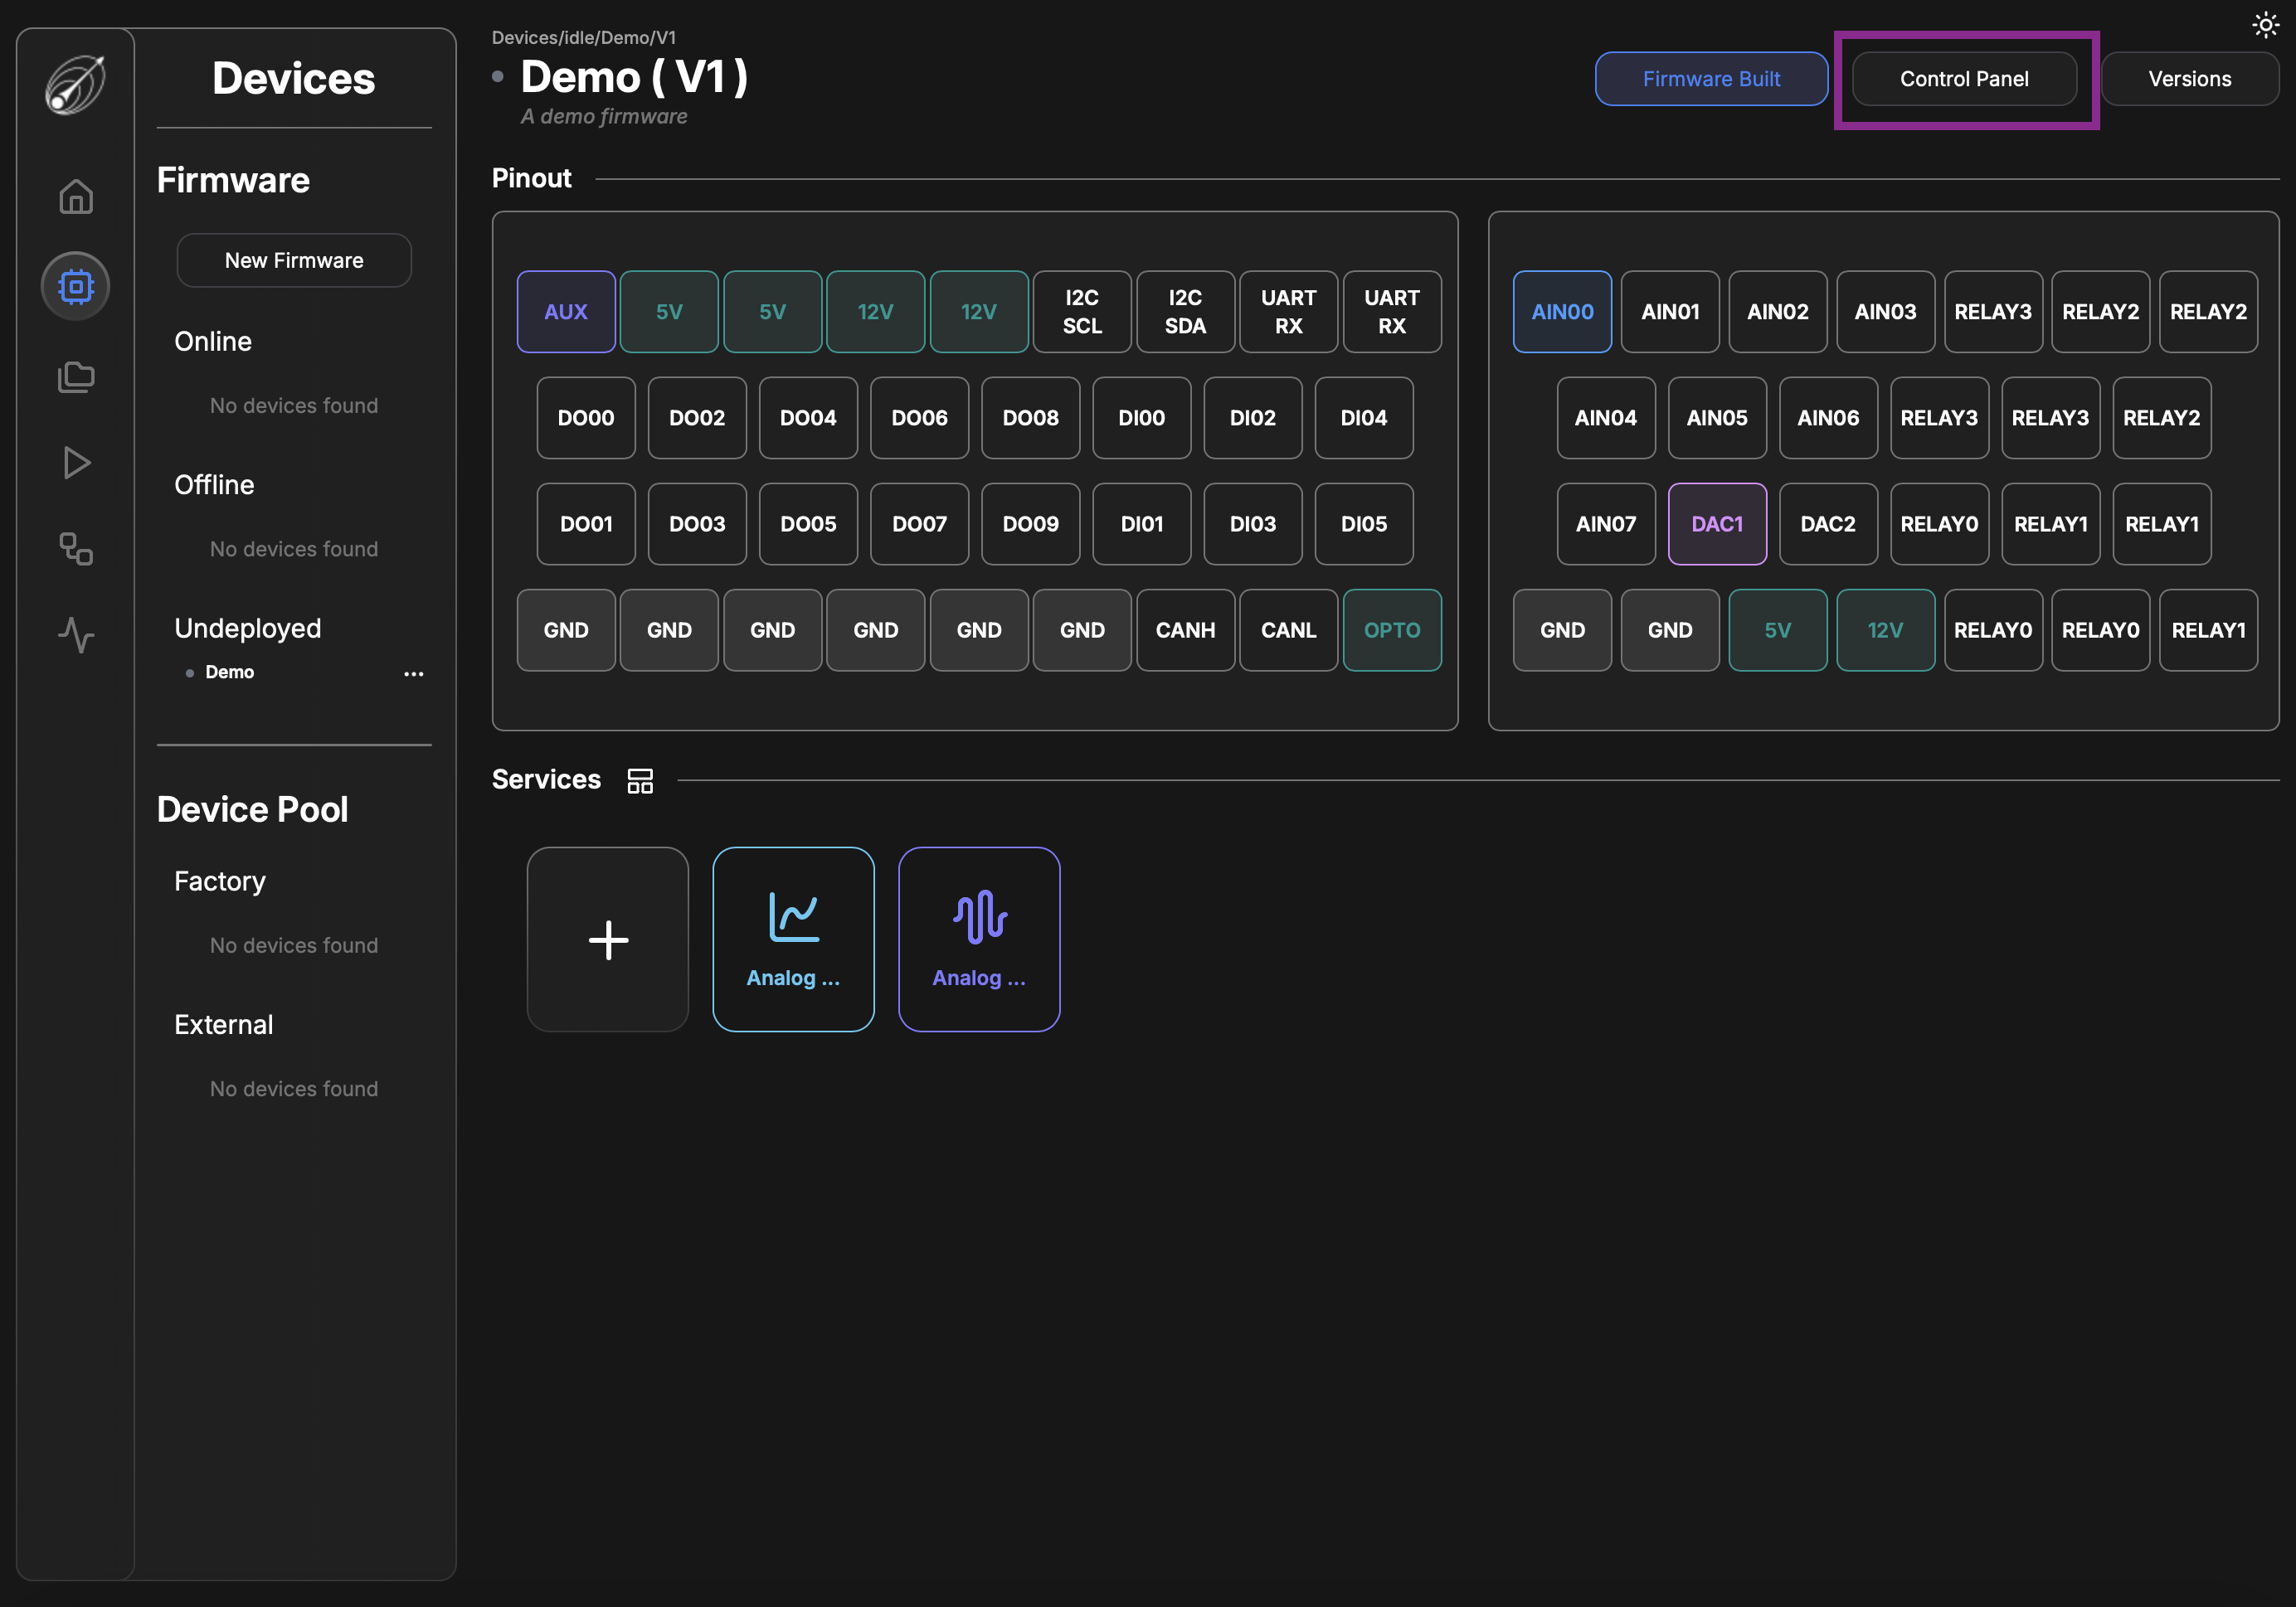Open the Versions dropdown button
This screenshot has height=1607, width=2296.
point(2189,79)
